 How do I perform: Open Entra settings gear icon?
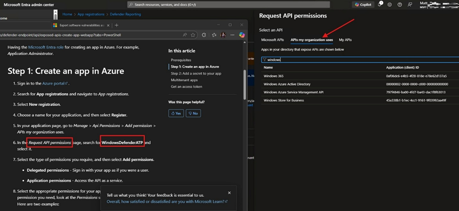click(x=390, y=5)
